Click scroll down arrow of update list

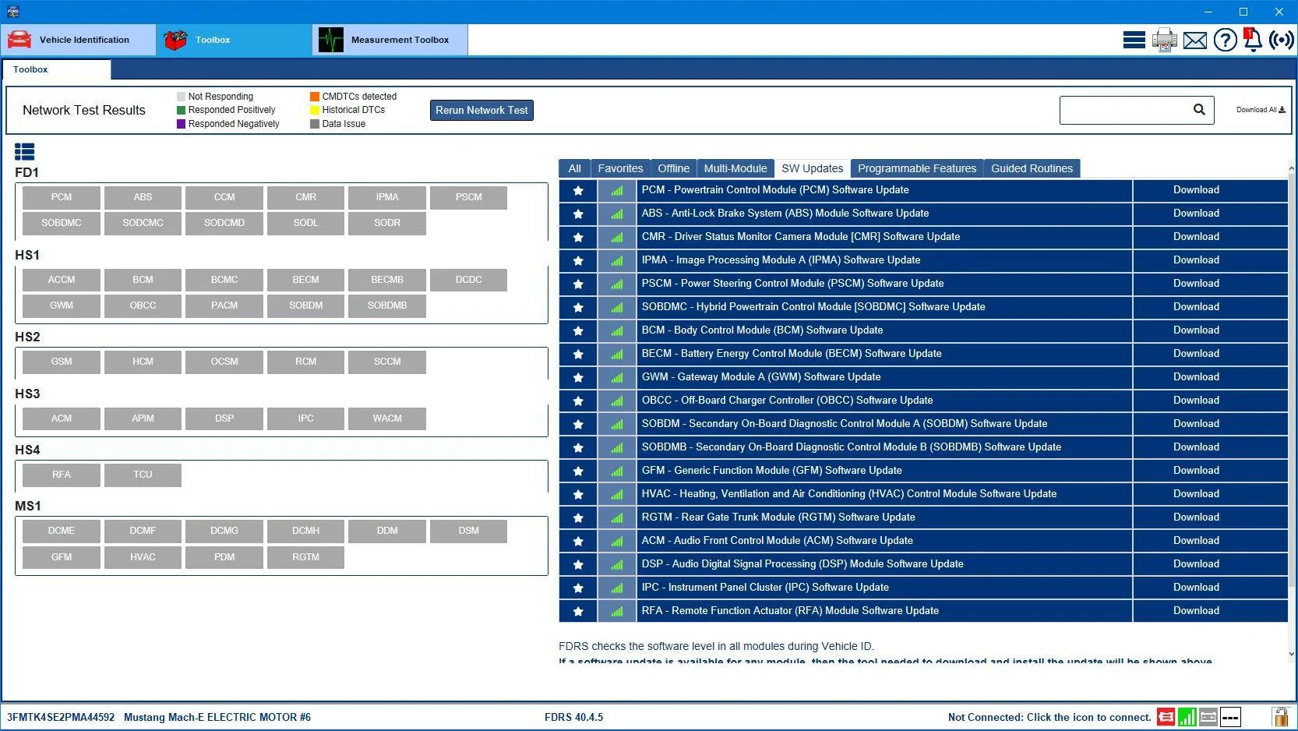point(1292,654)
